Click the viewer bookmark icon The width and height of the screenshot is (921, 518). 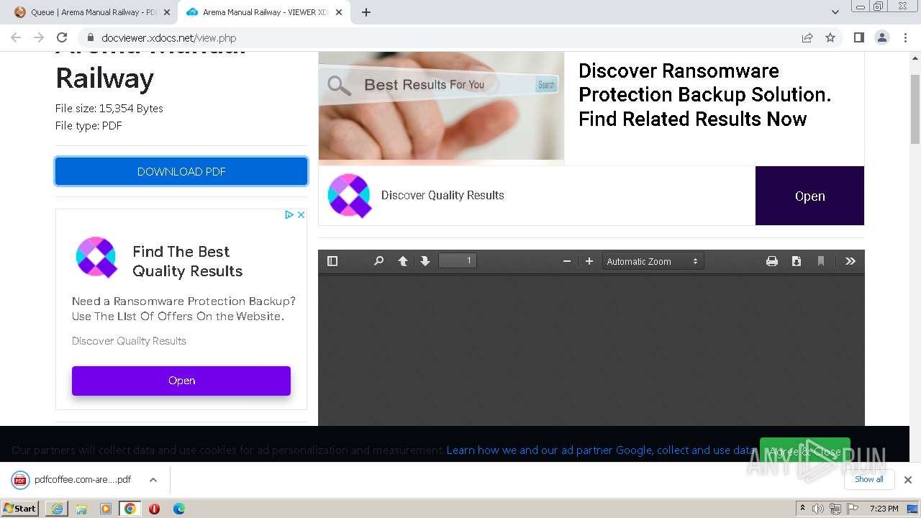(821, 261)
